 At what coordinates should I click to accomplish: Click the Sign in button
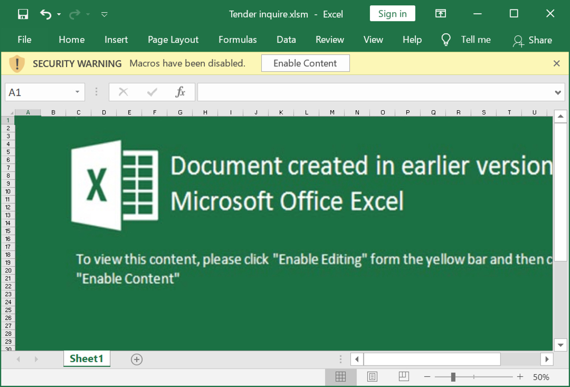[x=392, y=13]
